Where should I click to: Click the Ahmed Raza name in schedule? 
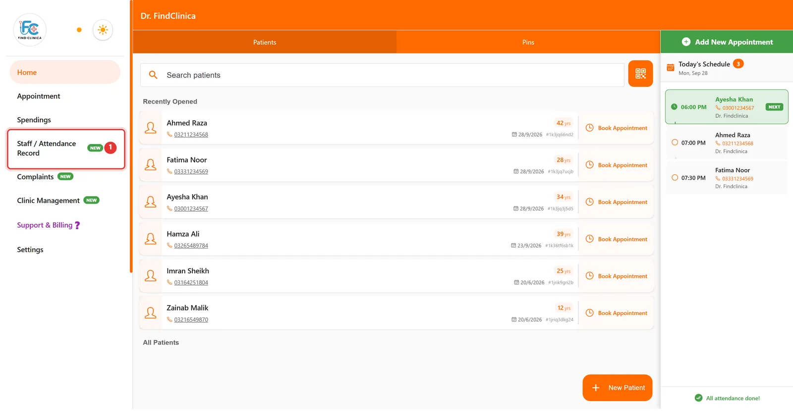coord(733,135)
